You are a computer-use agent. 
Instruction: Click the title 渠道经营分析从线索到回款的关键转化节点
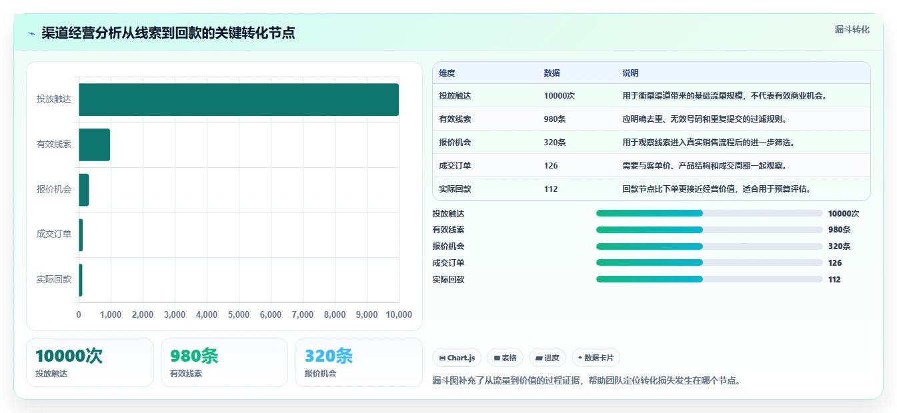click(168, 33)
